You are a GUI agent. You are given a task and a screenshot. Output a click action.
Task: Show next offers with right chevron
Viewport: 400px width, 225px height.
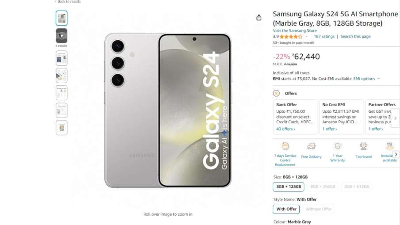(396, 118)
